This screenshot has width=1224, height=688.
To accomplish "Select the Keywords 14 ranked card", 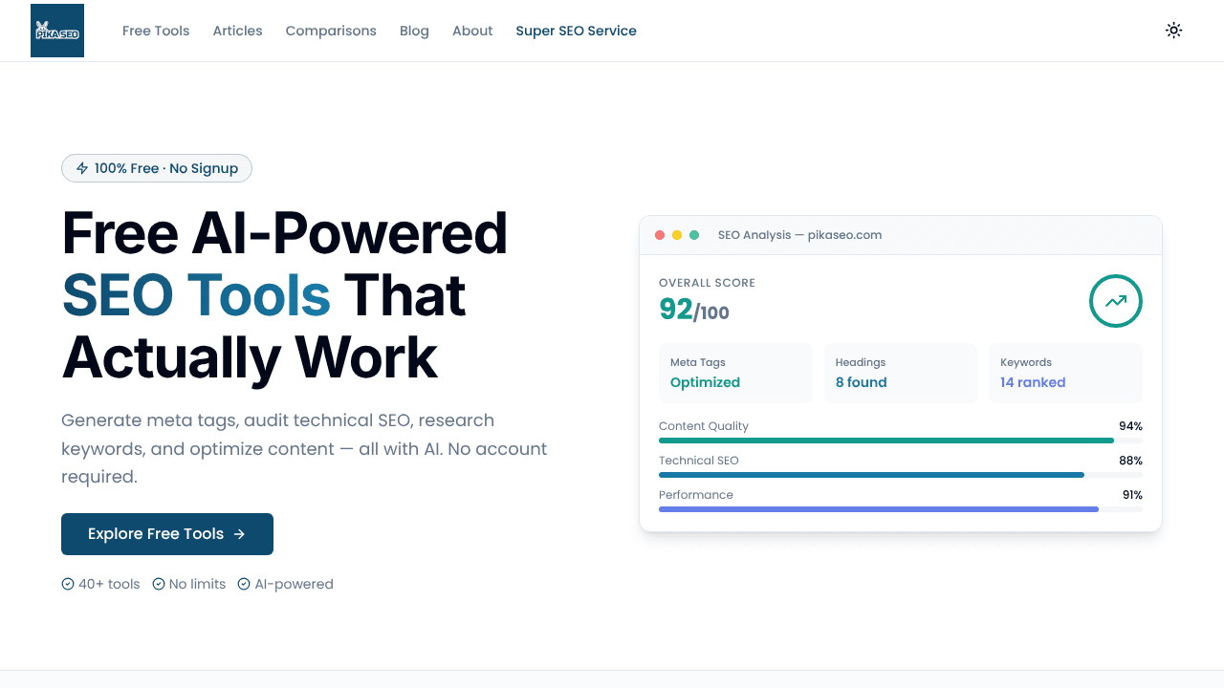I will click(x=1065, y=373).
